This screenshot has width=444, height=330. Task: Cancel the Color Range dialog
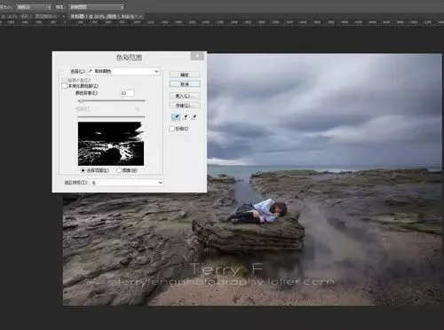185,84
